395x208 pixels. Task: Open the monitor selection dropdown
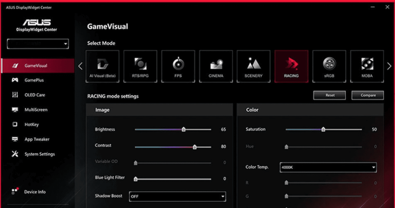(38, 44)
